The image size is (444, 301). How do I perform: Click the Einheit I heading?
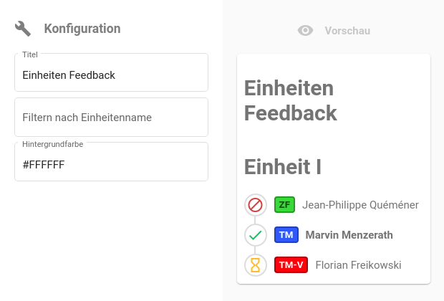(x=283, y=166)
